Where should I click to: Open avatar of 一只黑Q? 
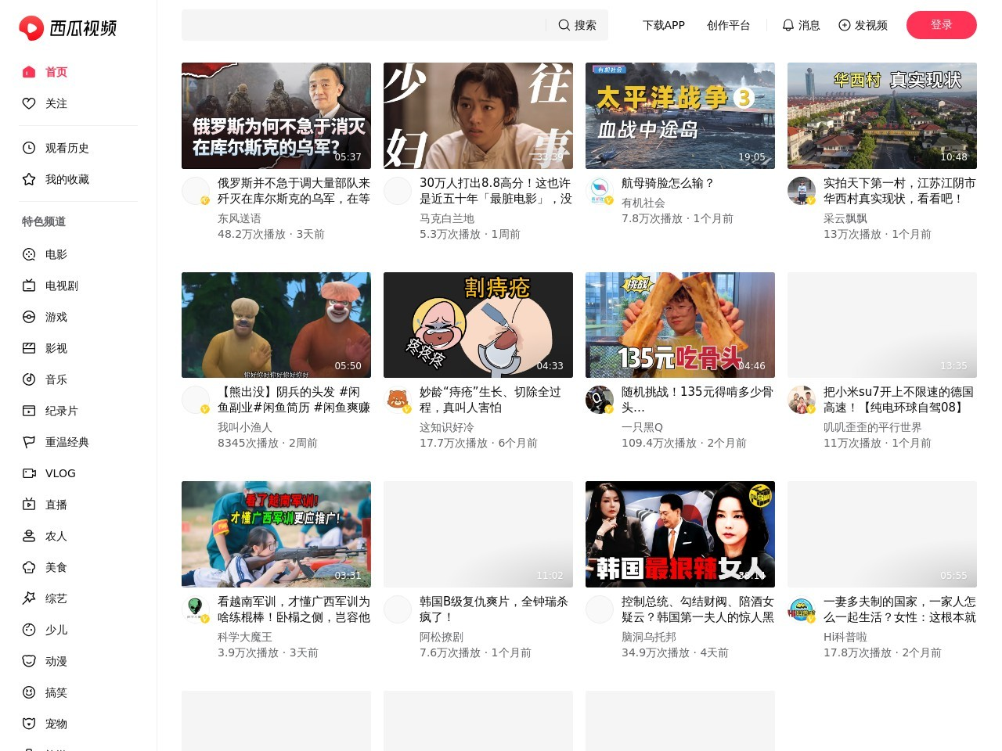point(600,400)
